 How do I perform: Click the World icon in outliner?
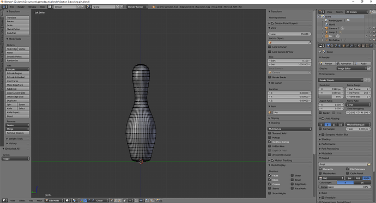click(326, 24)
